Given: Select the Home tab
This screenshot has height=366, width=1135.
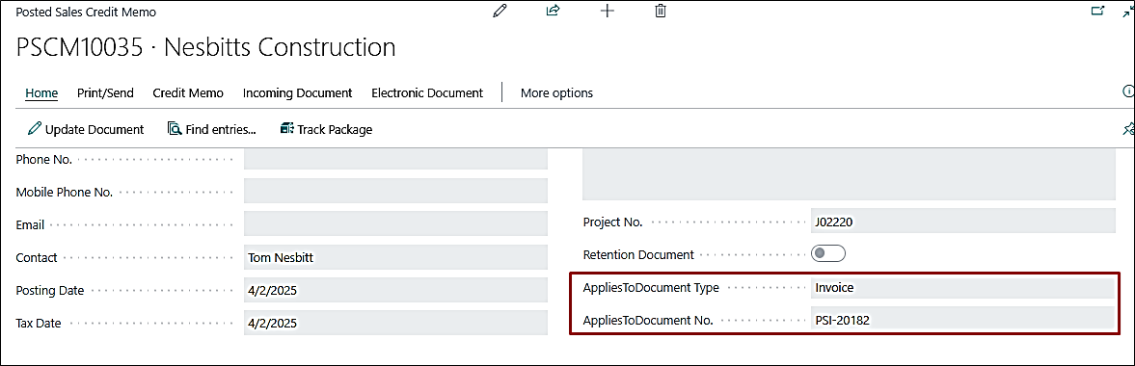Looking at the screenshot, I should click(x=41, y=92).
